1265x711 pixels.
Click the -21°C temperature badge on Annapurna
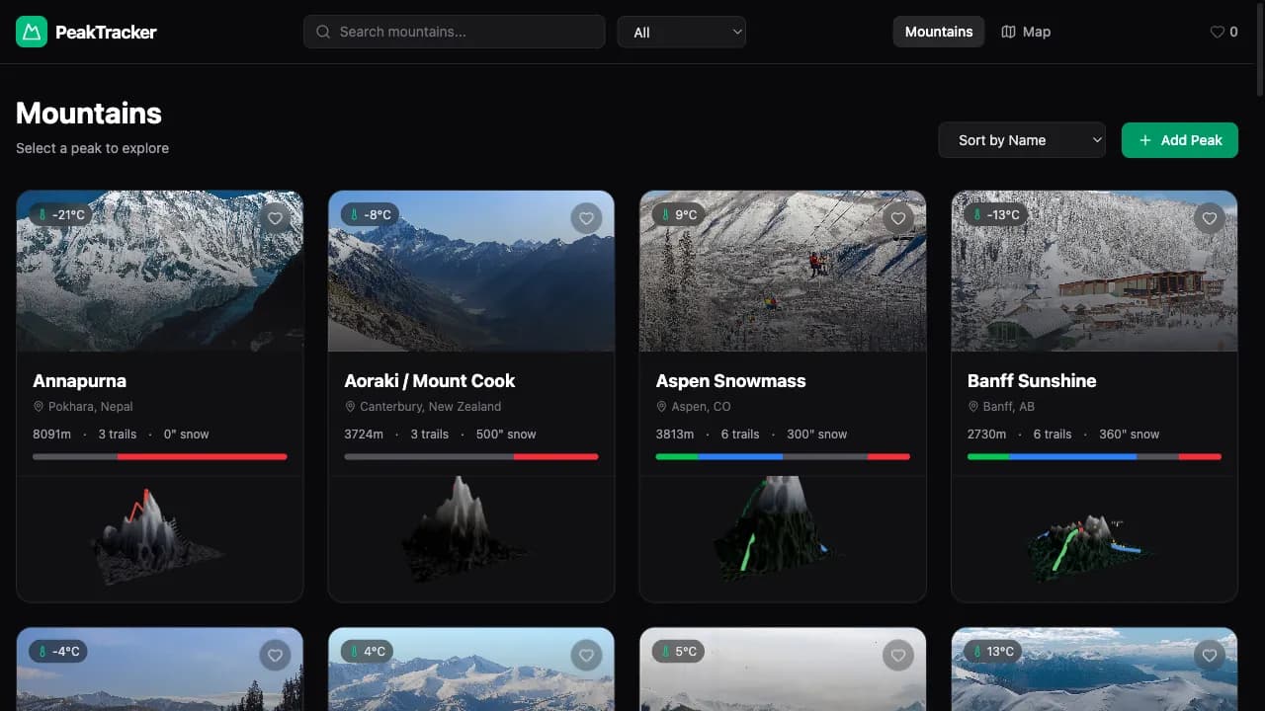(60, 214)
